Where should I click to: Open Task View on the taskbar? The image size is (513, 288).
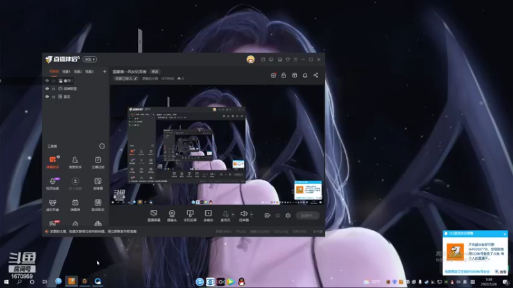(x=45, y=282)
